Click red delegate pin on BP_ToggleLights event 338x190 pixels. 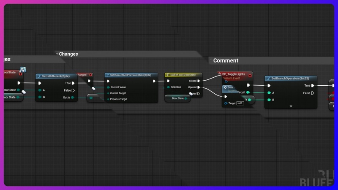[x=250, y=76]
